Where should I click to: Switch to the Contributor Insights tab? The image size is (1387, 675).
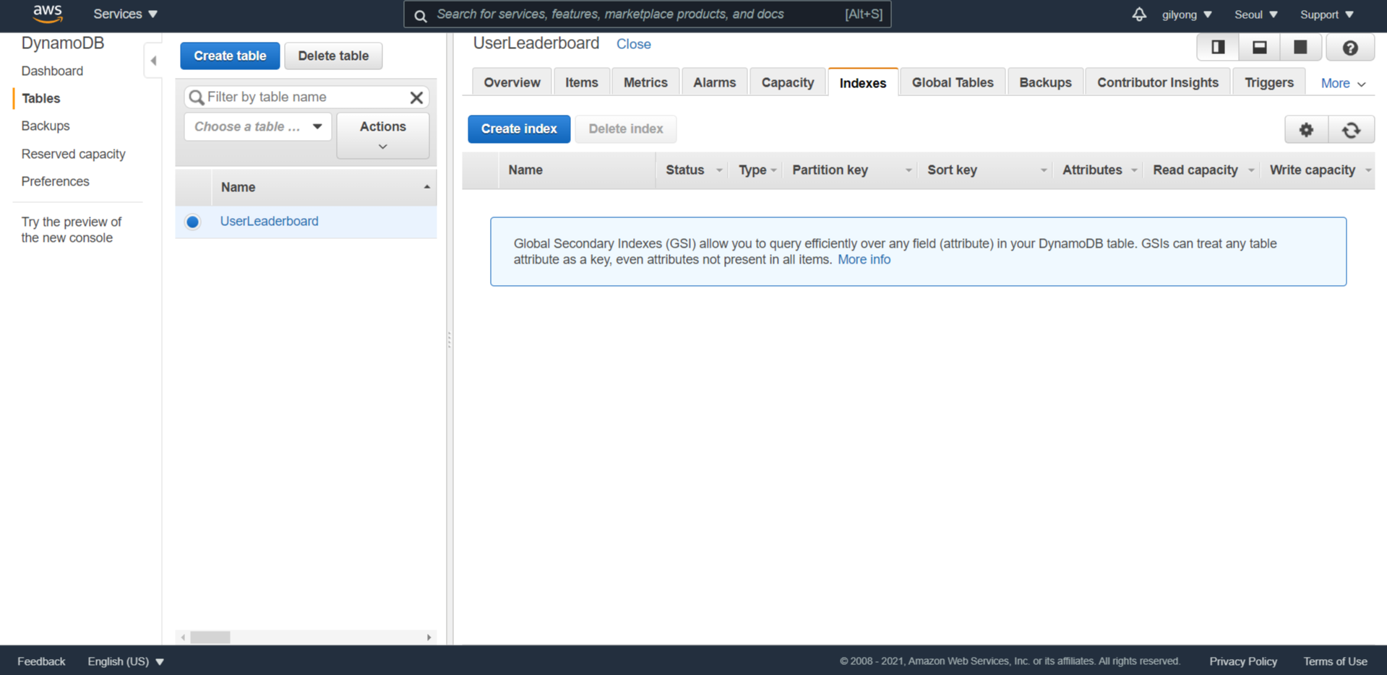(1158, 82)
